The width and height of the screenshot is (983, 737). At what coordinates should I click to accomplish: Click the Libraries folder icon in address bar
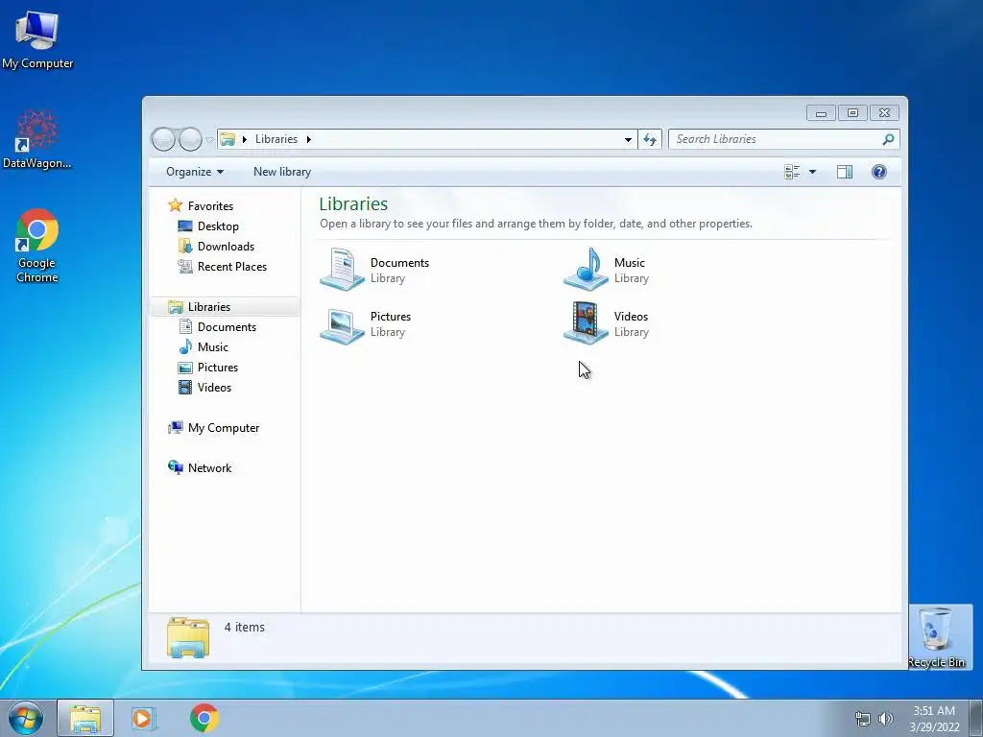[228, 139]
